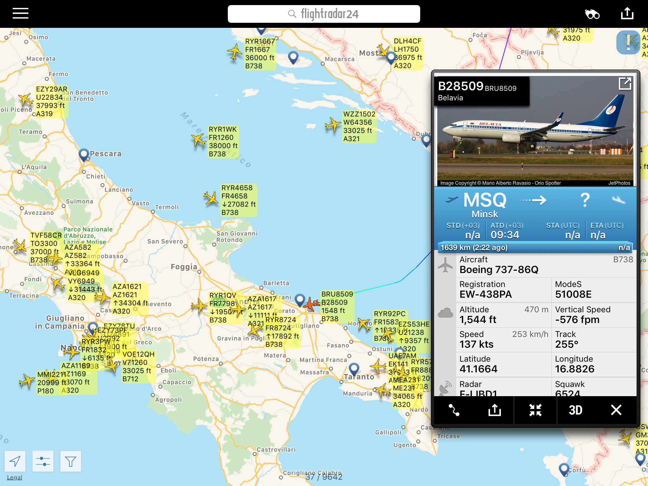648x486 pixels.
Task: Select the red BRU8509 aircraft on map
Action: [x=311, y=305]
